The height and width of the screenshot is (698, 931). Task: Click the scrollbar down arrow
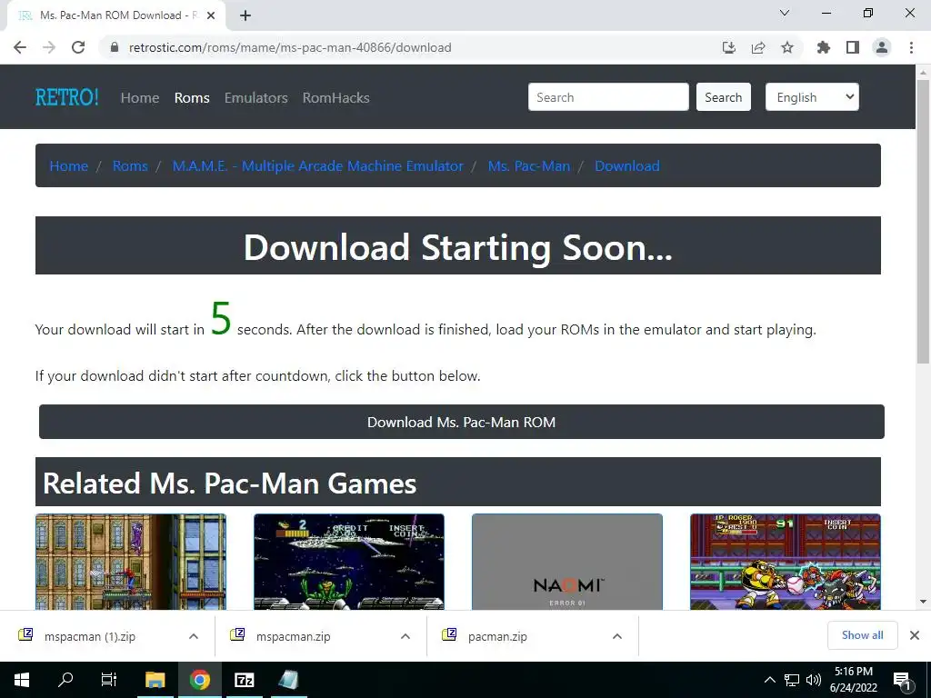click(x=923, y=602)
